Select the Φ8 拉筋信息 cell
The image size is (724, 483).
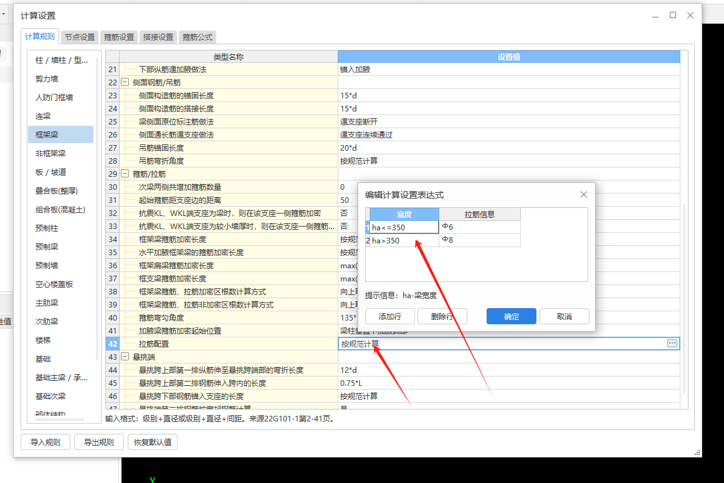pos(480,240)
